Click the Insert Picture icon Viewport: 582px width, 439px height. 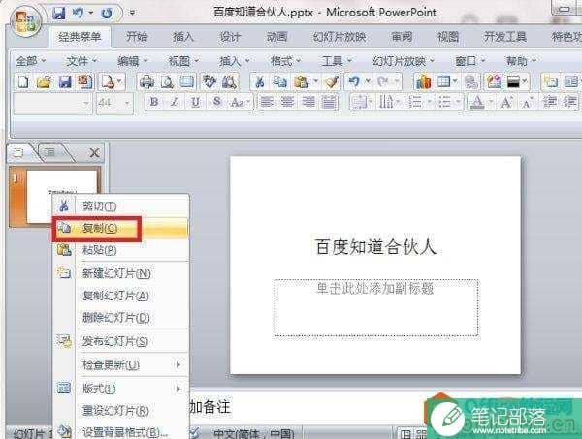click(x=494, y=81)
